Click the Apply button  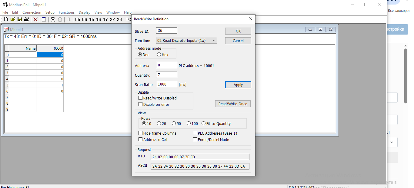coord(238,85)
